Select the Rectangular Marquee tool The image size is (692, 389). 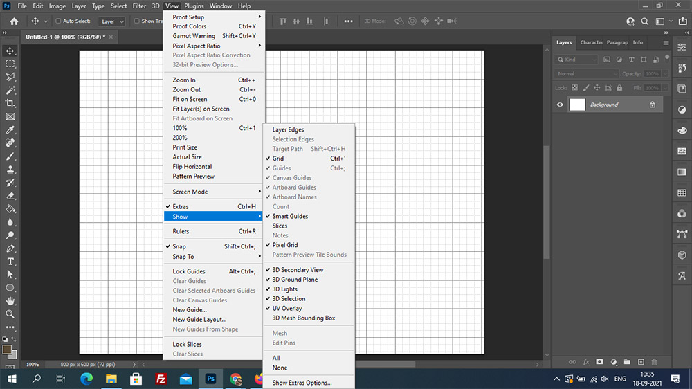pyautogui.click(x=10, y=64)
